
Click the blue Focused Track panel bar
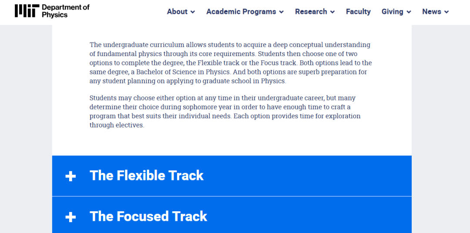(232, 215)
